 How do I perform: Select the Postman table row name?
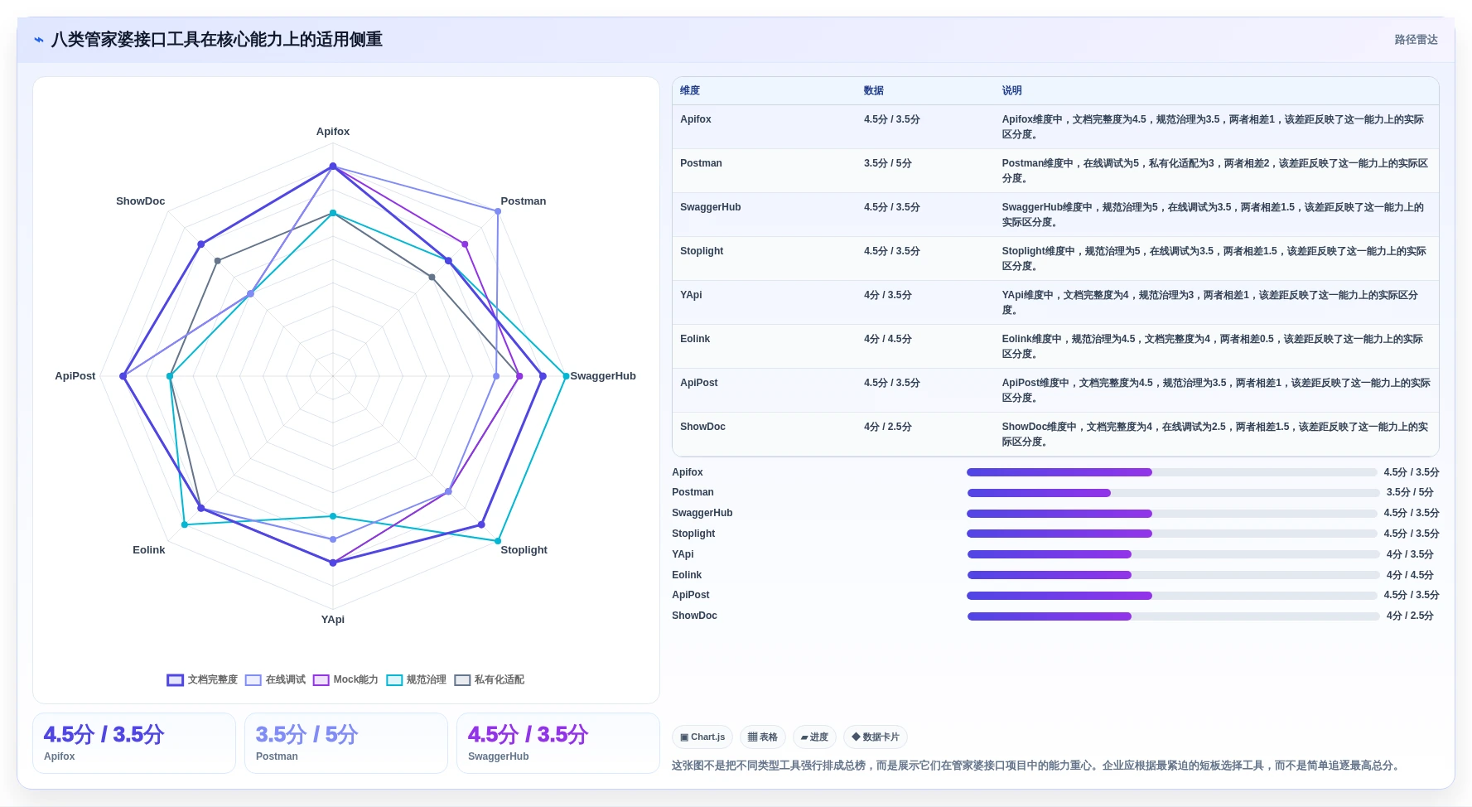click(x=701, y=163)
